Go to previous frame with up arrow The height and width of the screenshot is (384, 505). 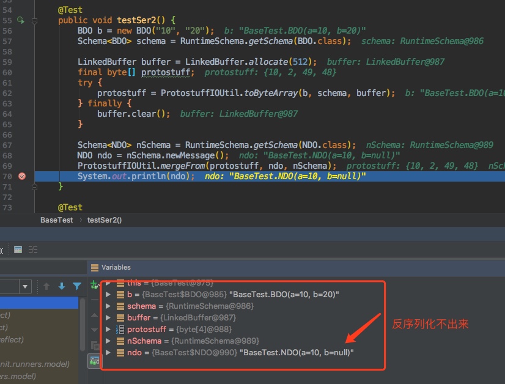[46, 286]
